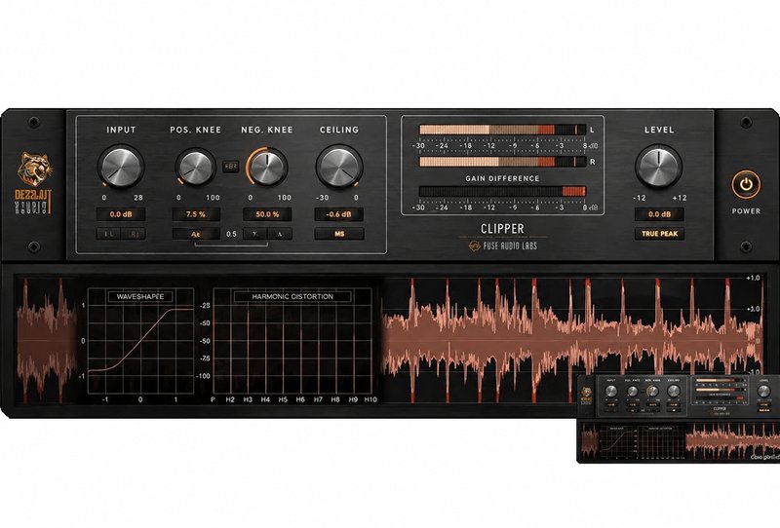Click the R channel level meter
This screenshot has width=780, height=528.
(x=502, y=162)
